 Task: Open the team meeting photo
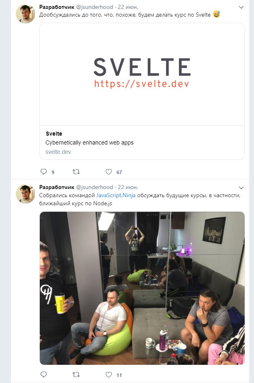[x=142, y=288]
